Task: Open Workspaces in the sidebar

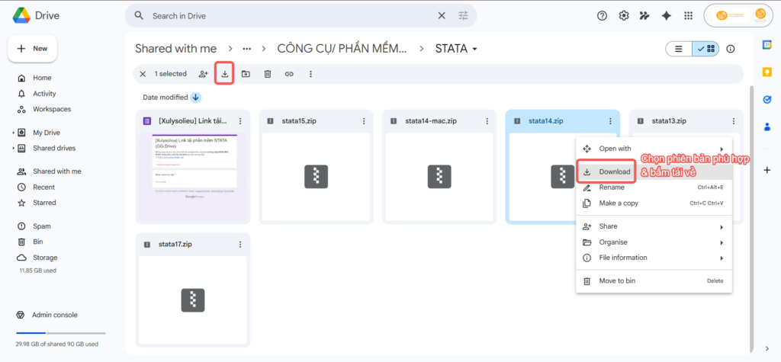Action: tap(52, 109)
